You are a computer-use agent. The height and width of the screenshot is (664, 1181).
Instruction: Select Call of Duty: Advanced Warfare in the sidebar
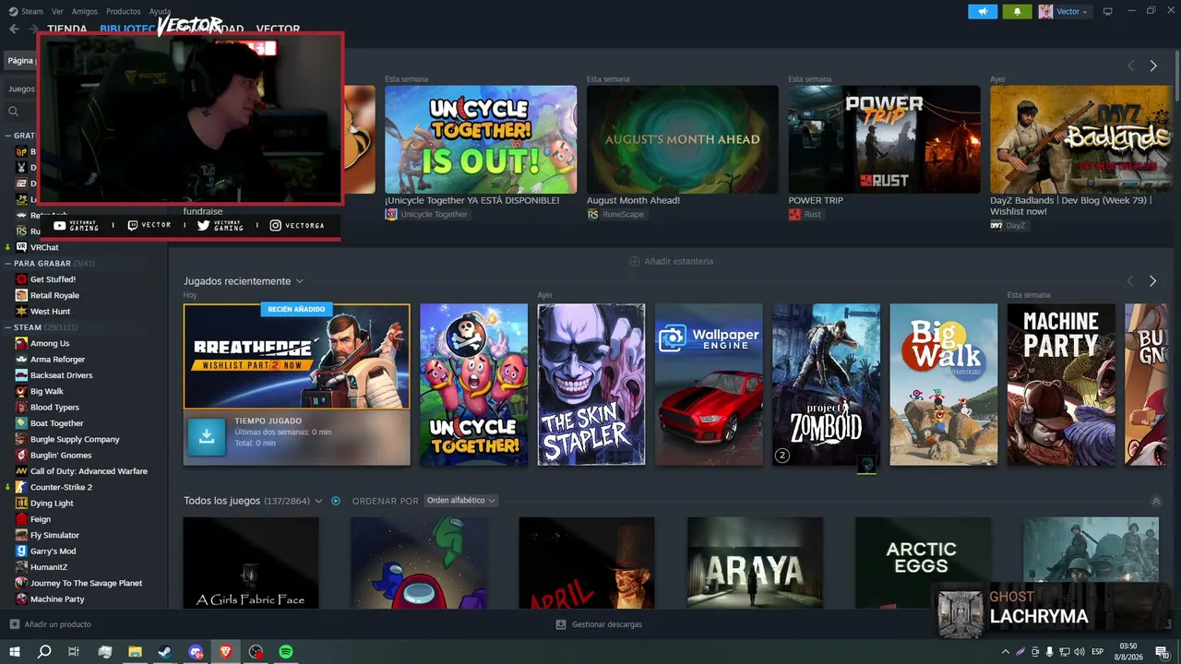(89, 471)
